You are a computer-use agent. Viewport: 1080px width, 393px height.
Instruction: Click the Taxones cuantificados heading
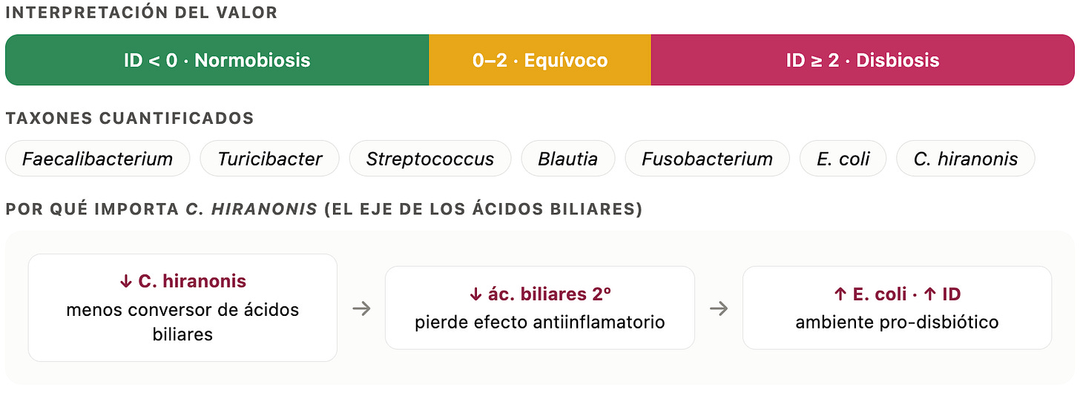(x=130, y=118)
